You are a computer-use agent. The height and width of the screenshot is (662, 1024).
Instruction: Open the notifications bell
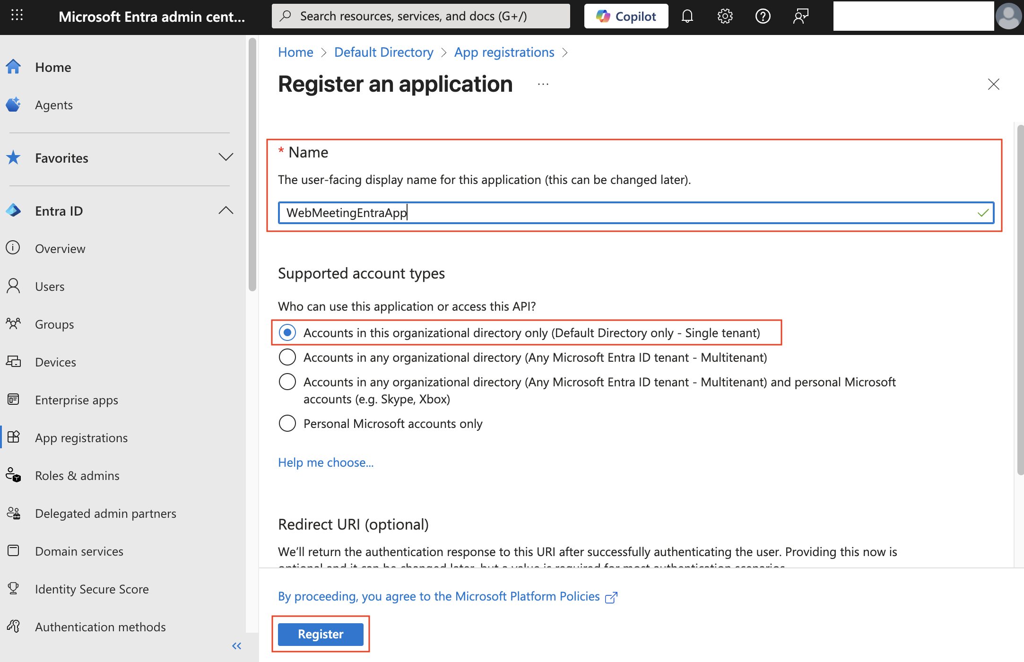pyautogui.click(x=687, y=16)
